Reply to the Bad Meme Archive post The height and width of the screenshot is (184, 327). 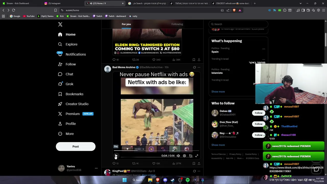click(x=115, y=163)
